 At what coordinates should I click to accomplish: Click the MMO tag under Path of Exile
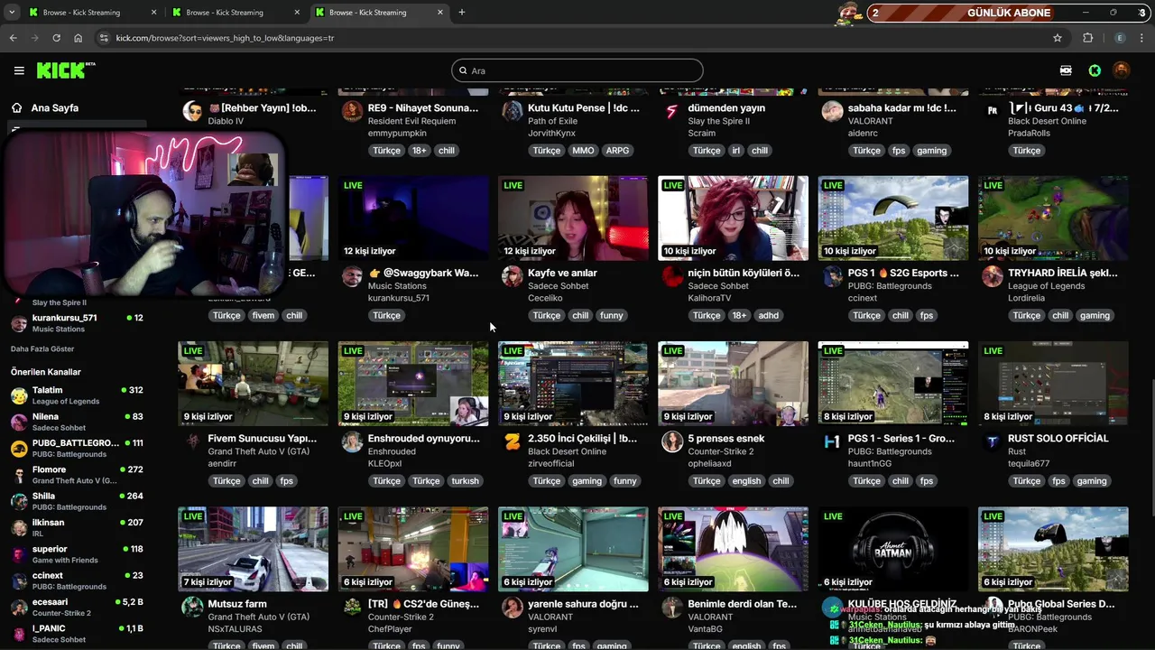tap(583, 151)
